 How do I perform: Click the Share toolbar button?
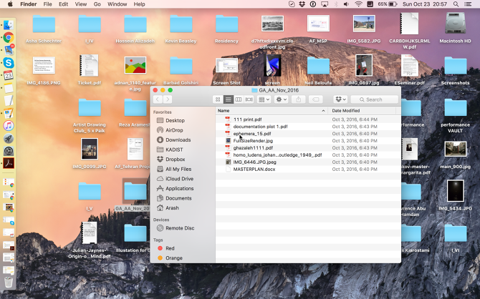click(299, 99)
